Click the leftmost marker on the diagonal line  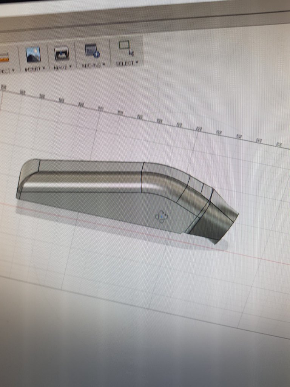pyautogui.click(x=3, y=87)
